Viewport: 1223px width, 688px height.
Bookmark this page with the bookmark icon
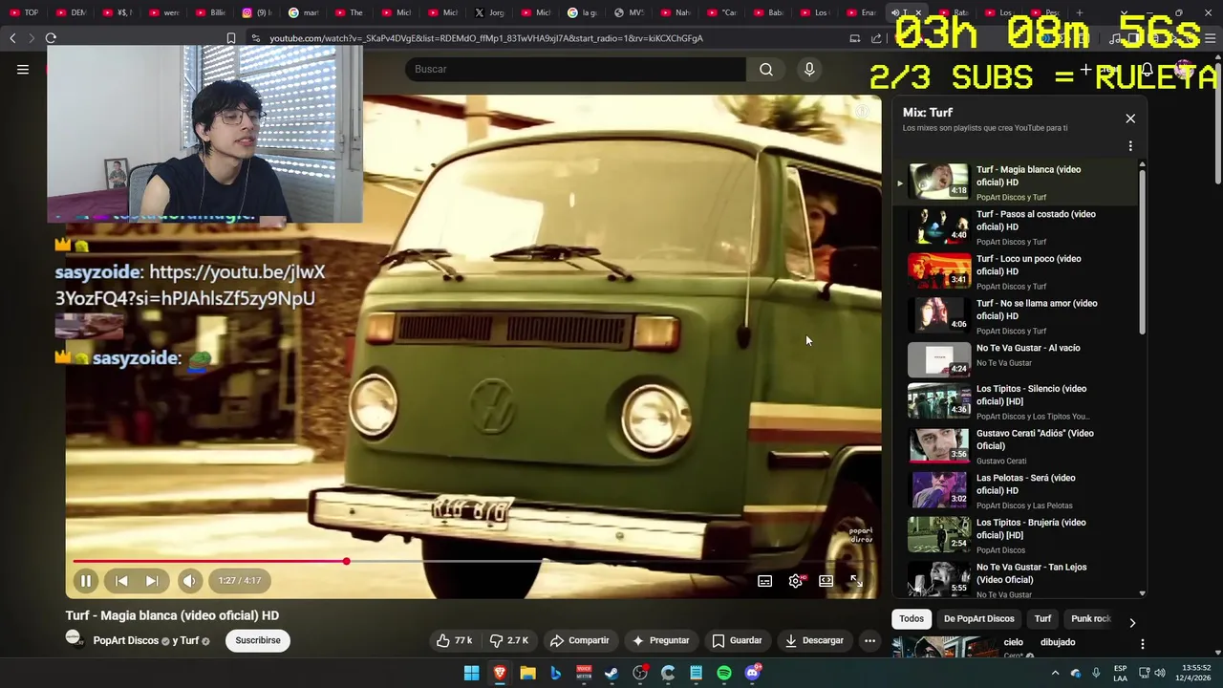pos(230,38)
